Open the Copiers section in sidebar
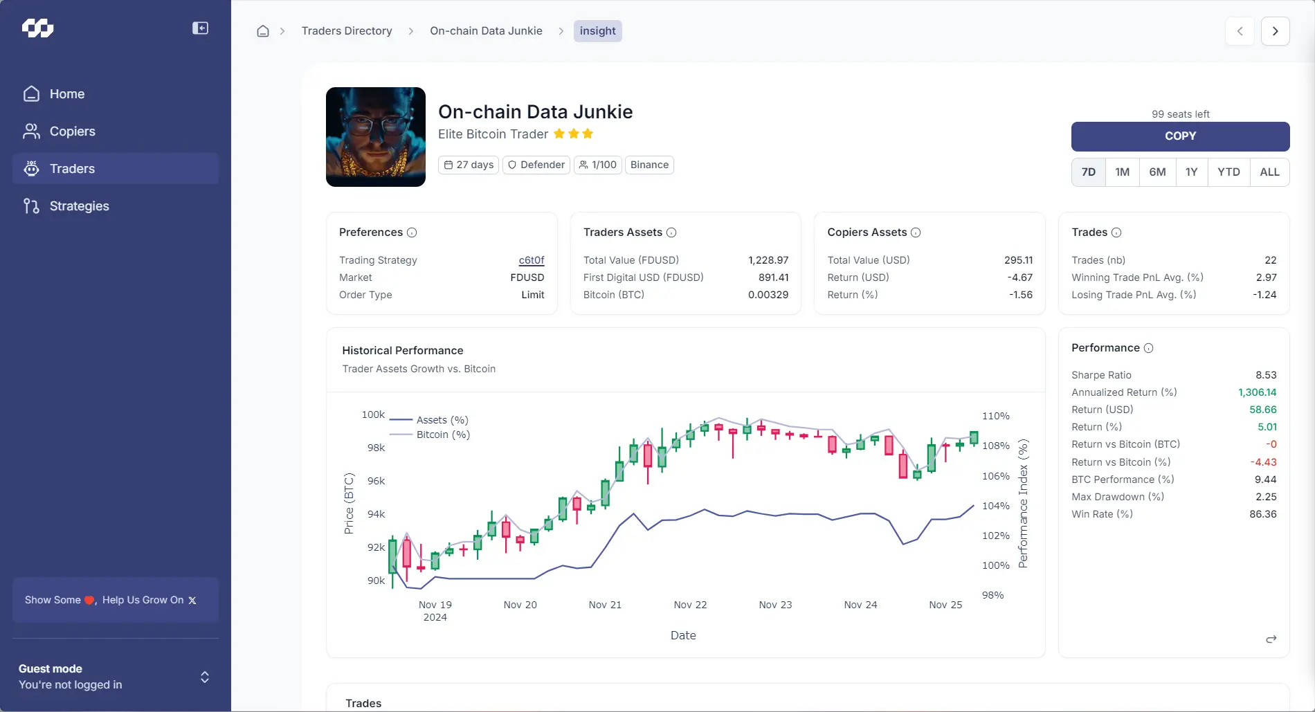1315x712 pixels. coord(72,131)
